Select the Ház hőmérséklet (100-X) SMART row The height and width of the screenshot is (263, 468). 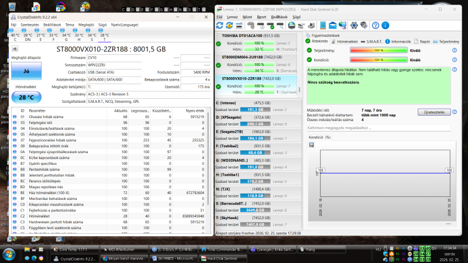click(109, 193)
